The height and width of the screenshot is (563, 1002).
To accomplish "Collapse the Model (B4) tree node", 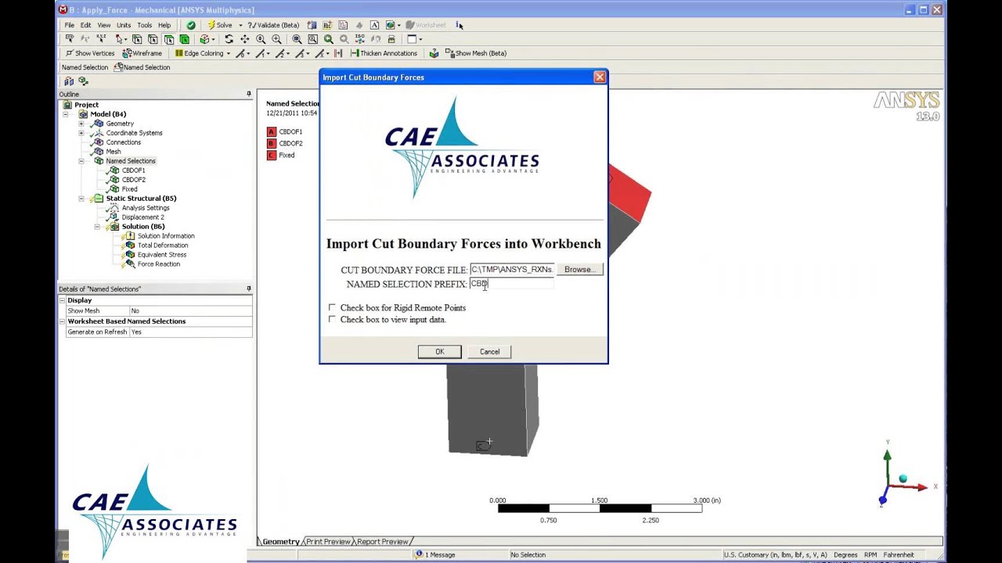I will [x=66, y=114].
